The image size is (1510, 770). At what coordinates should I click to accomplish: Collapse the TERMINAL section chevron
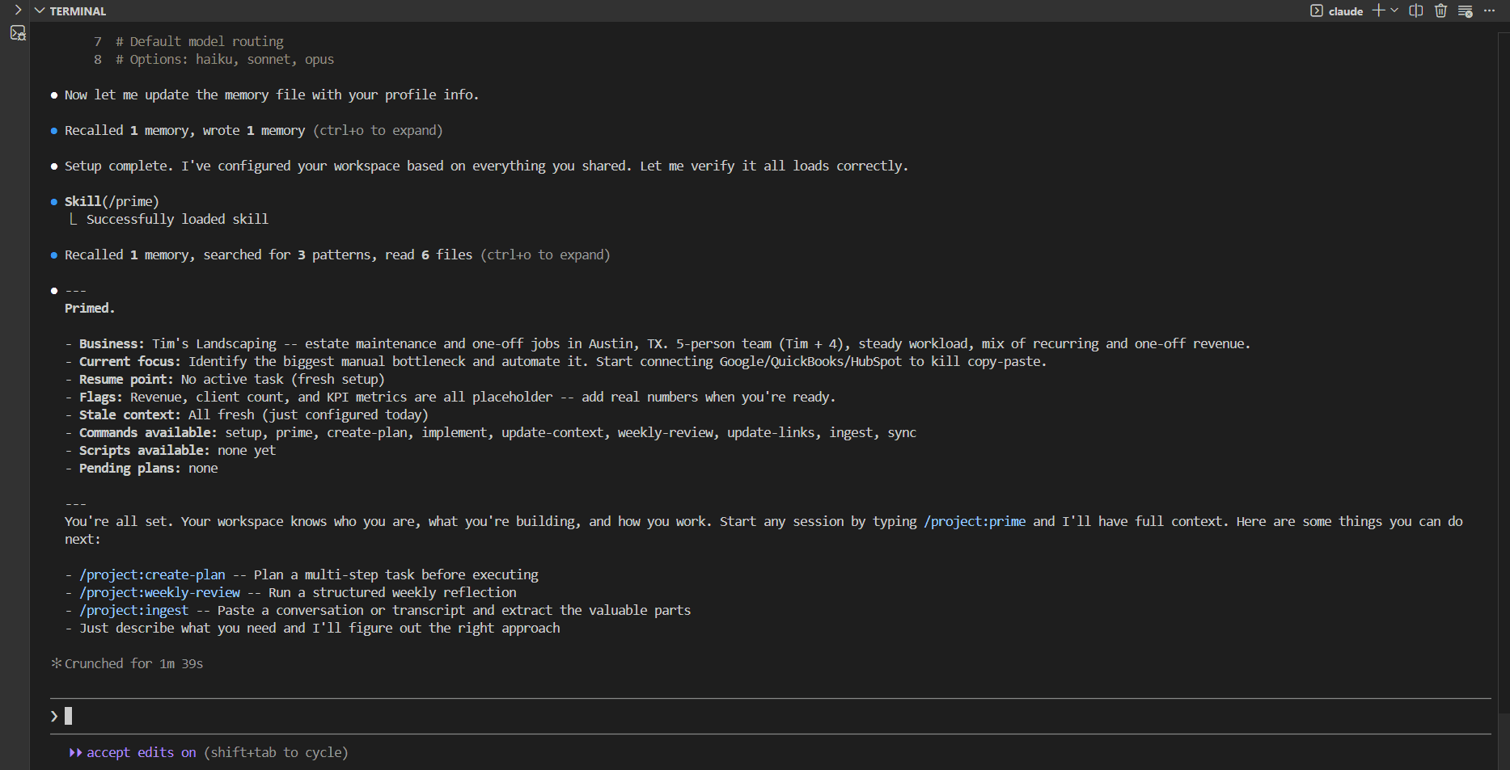tap(40, 11)
